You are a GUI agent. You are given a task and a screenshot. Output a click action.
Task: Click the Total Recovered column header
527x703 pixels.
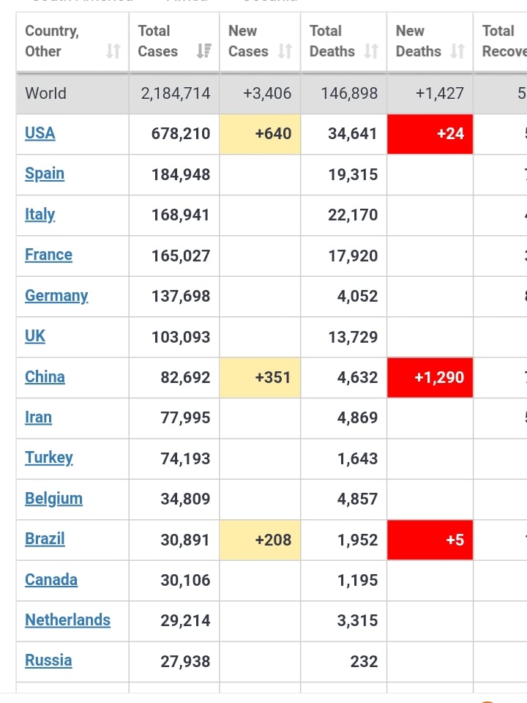tap(500, 41)
